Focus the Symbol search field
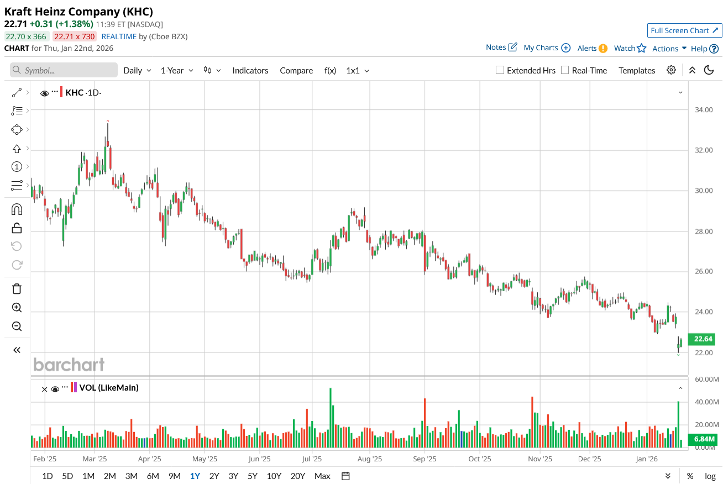The width and height of the screenshot is (723, 484). coord(64,70)
